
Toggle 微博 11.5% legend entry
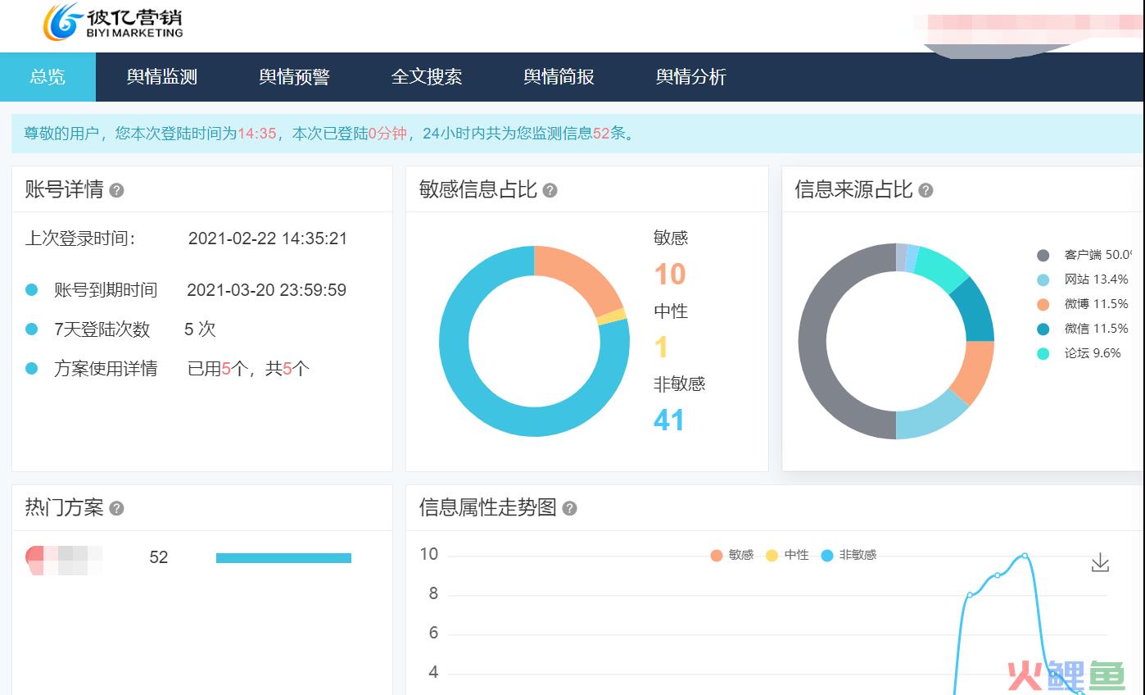pos(1083,304)
